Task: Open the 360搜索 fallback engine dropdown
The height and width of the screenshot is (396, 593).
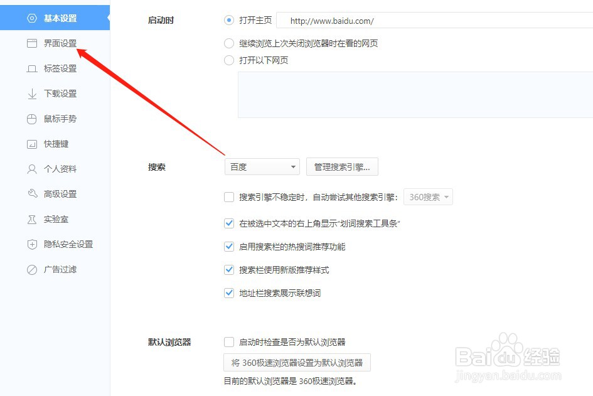Action: pyautogui.click(x=428, y=197)
